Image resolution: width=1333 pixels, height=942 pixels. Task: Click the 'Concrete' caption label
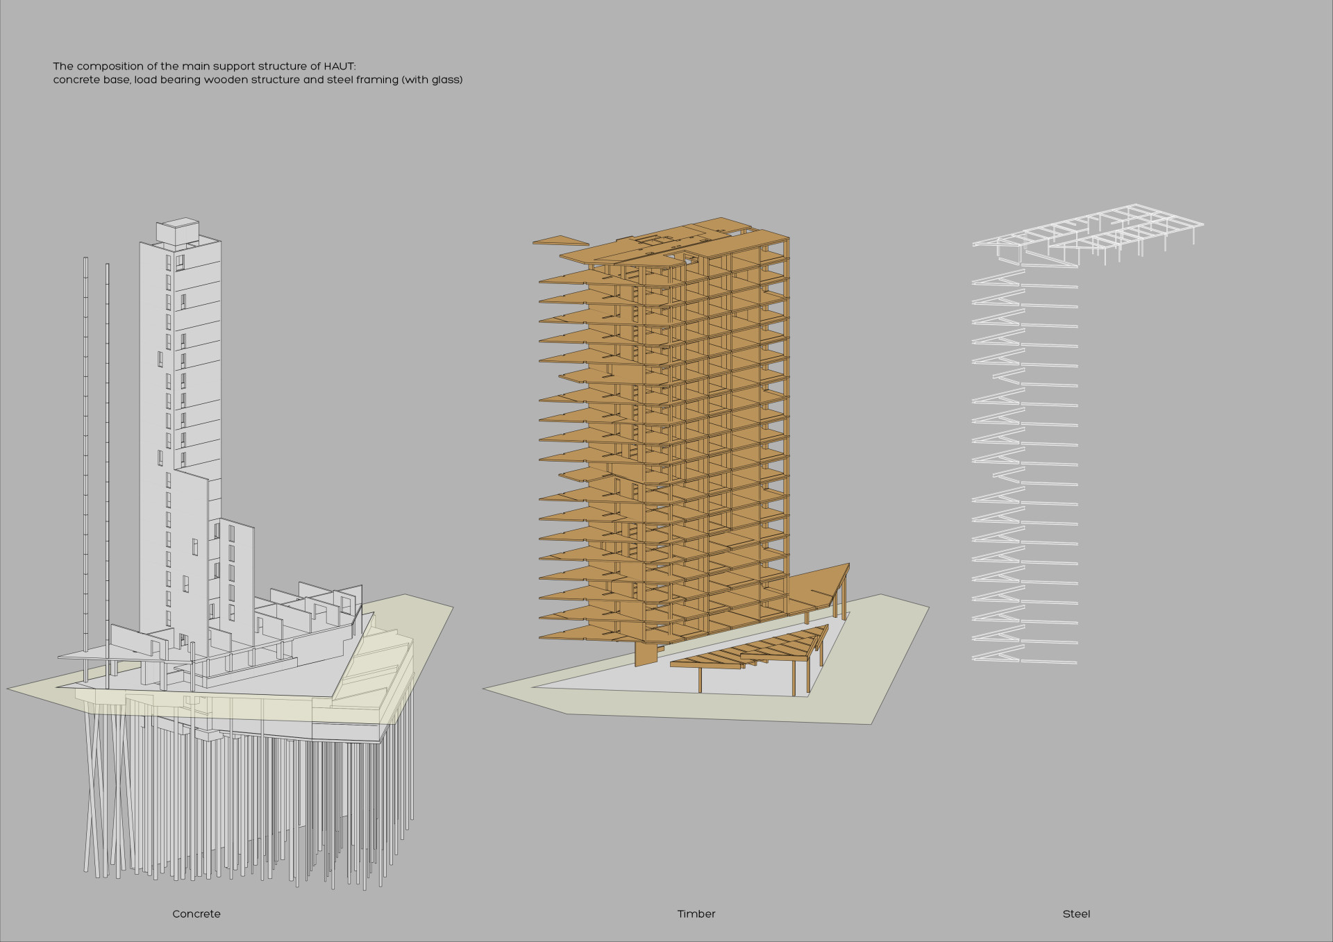coord(196,914)
